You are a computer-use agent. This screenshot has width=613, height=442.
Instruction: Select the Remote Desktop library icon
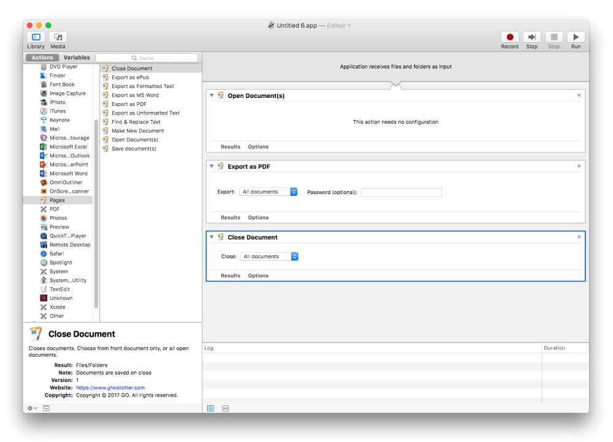44,245
